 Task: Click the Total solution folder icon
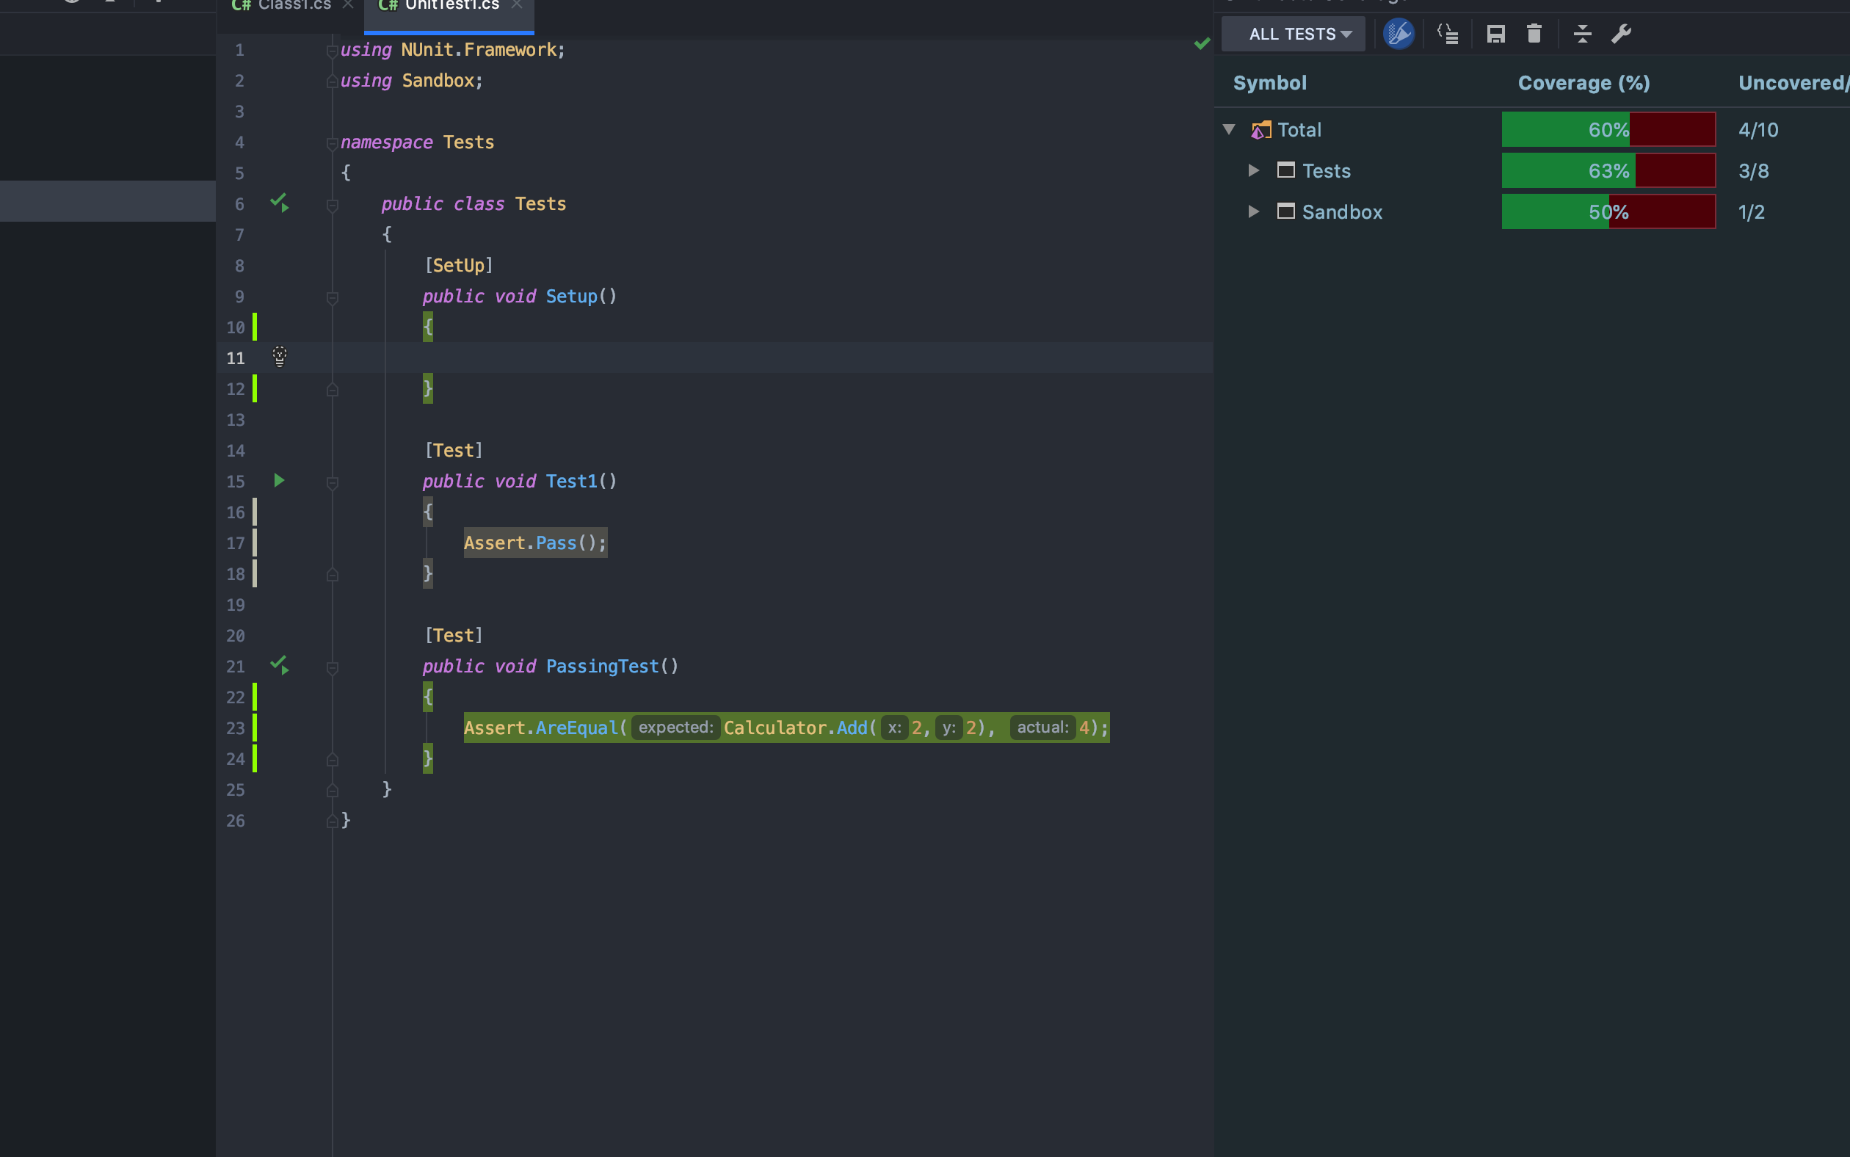1261,130
